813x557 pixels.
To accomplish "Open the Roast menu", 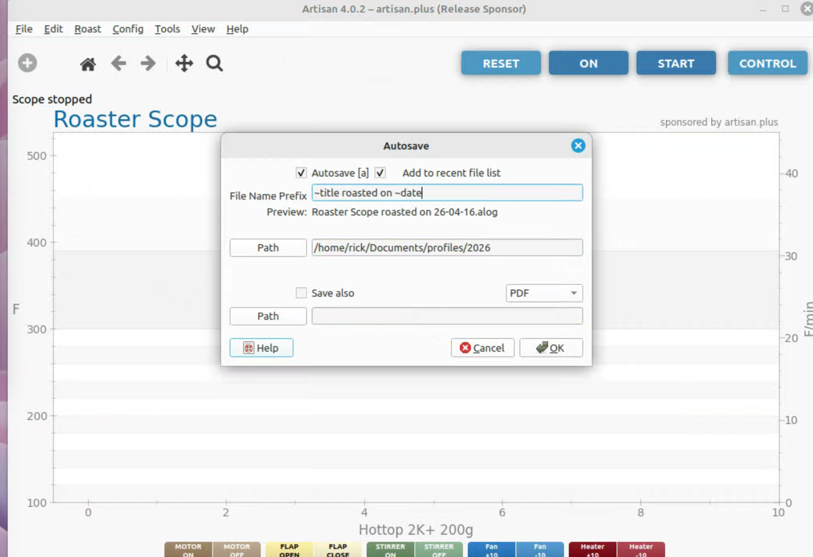I will (87, 29).
